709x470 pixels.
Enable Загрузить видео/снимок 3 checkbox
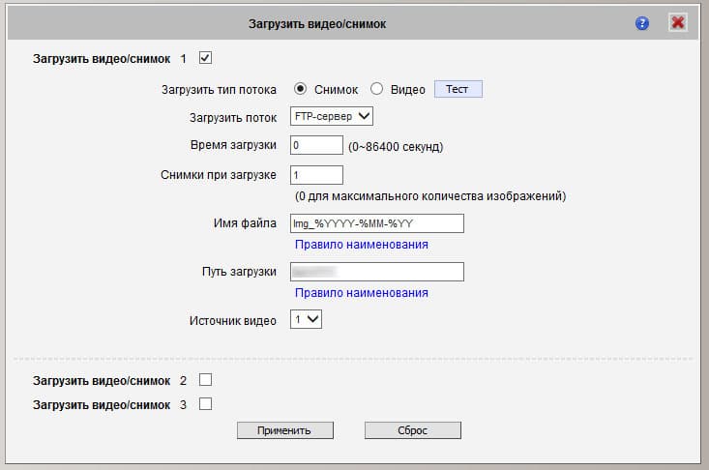(205, 405)
